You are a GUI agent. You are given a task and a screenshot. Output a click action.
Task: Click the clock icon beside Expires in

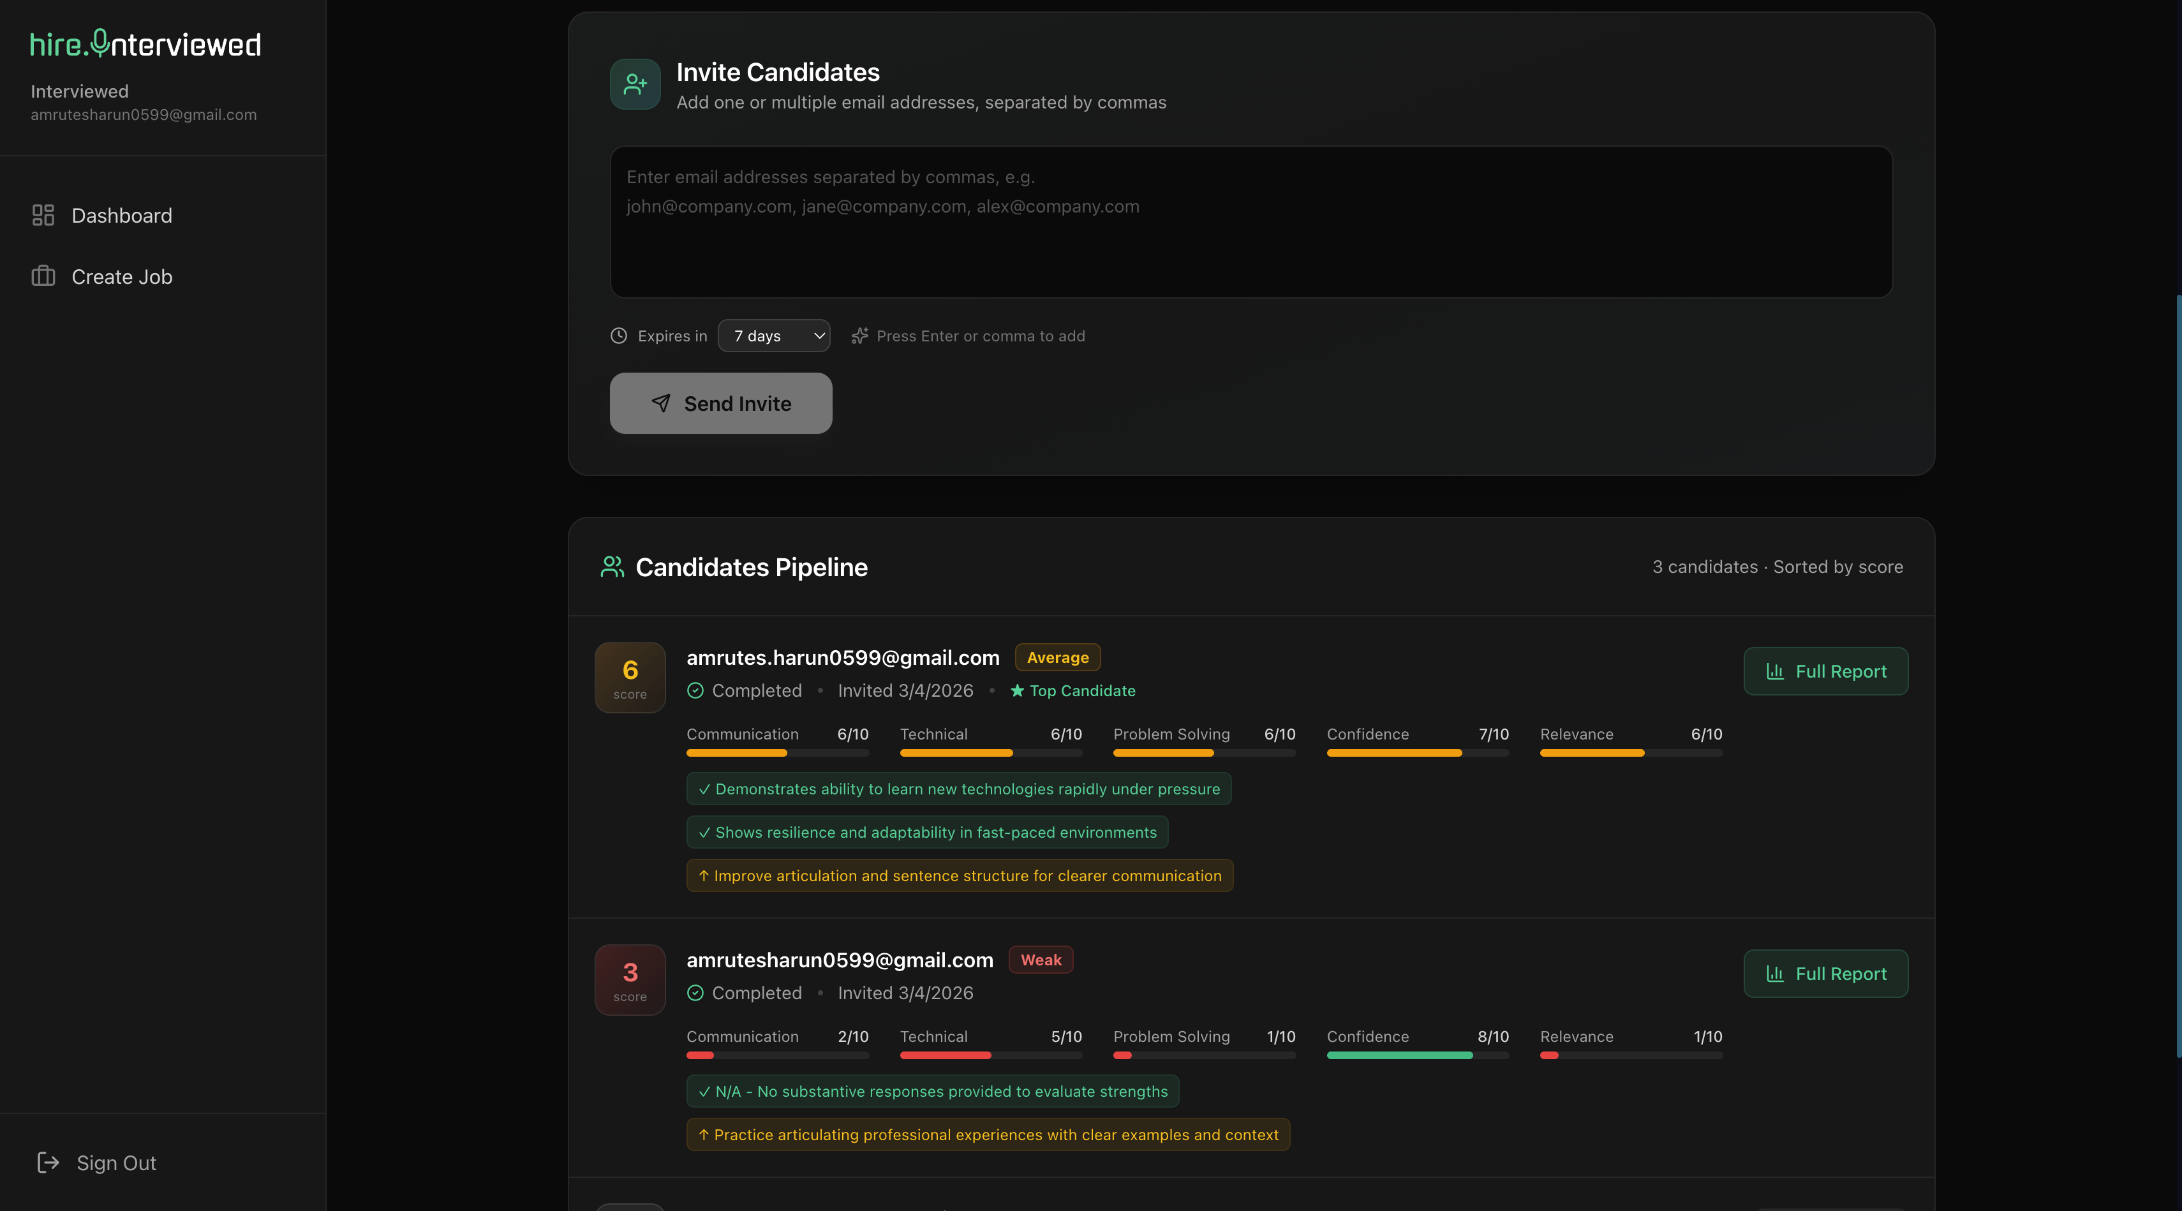[x=618, y=336]
